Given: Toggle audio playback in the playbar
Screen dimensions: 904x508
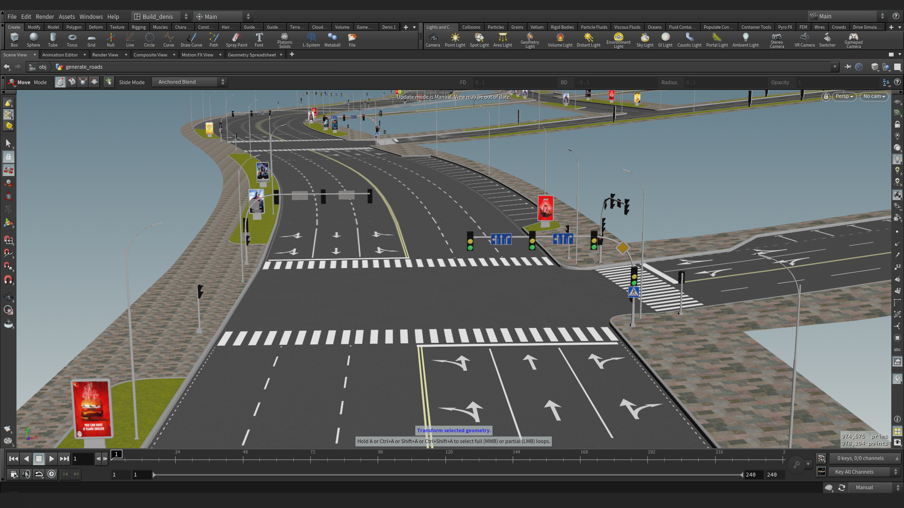Looking at the screenshot, I should 26,474.
